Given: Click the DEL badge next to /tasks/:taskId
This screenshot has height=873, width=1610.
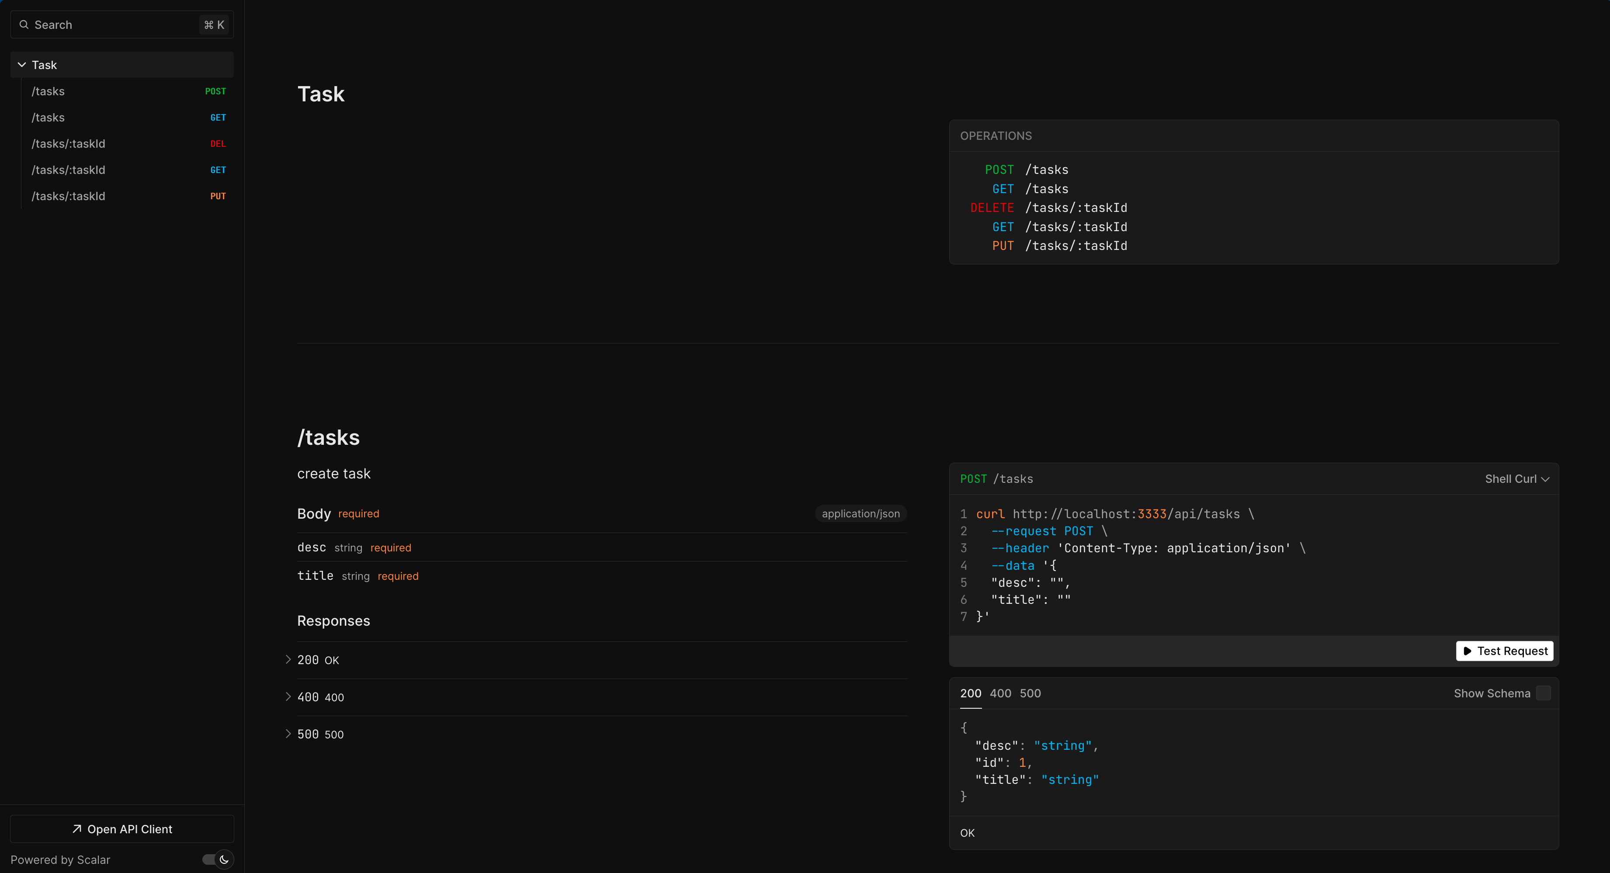Looking at the screenshot, I should (218, 144).
